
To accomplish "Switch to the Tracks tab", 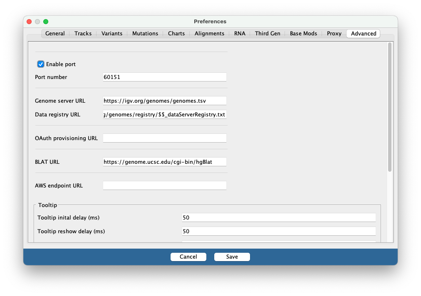I will (x=83, y=34).
